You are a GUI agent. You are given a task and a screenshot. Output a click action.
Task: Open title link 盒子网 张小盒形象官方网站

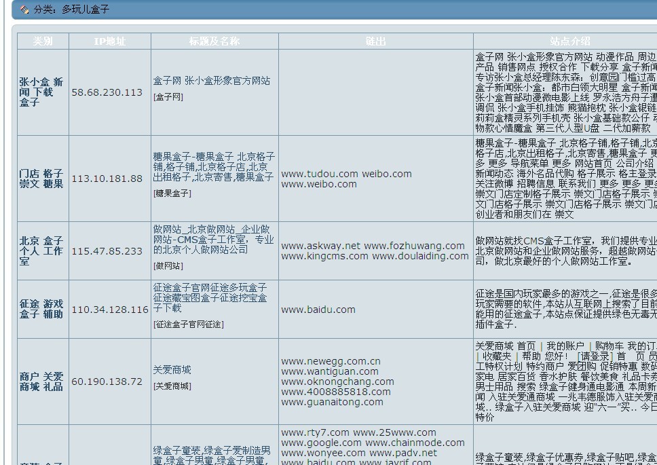pyautogui.click(x=212, y=81)
